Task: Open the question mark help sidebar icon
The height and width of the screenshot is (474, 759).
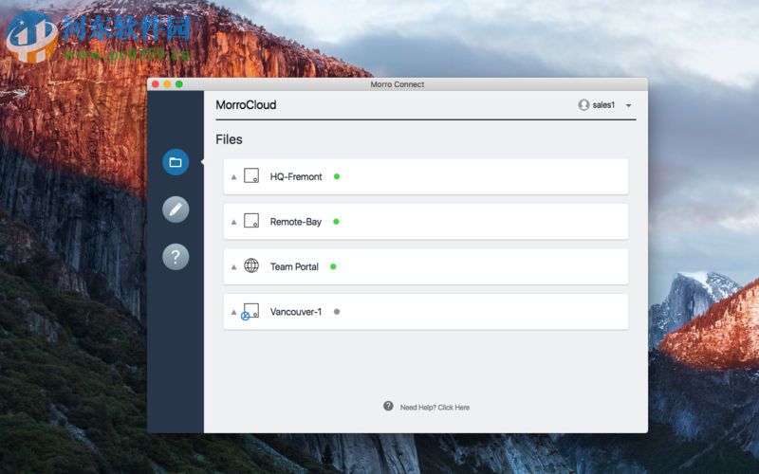Action: (176, 256)
